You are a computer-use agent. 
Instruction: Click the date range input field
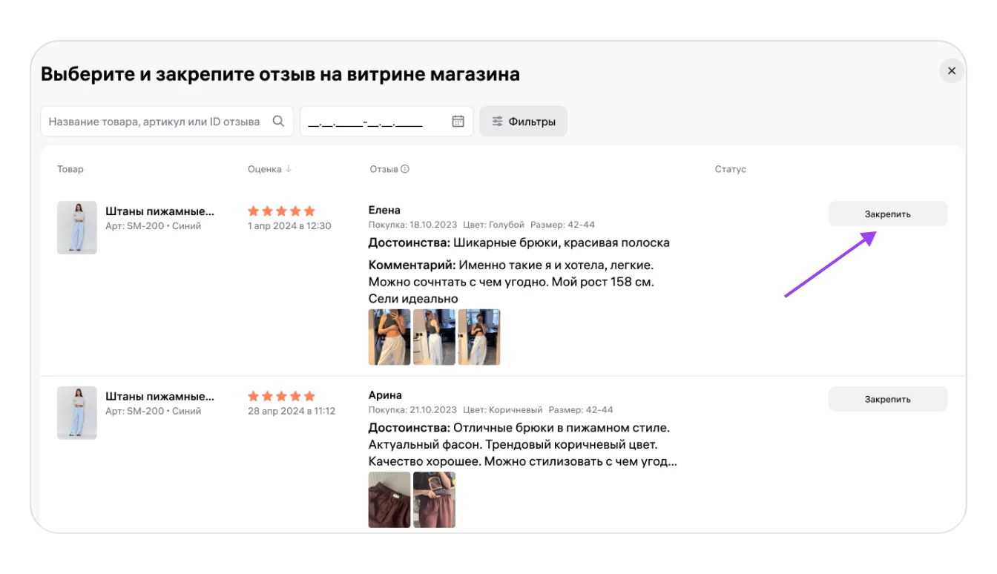point(375,122)
